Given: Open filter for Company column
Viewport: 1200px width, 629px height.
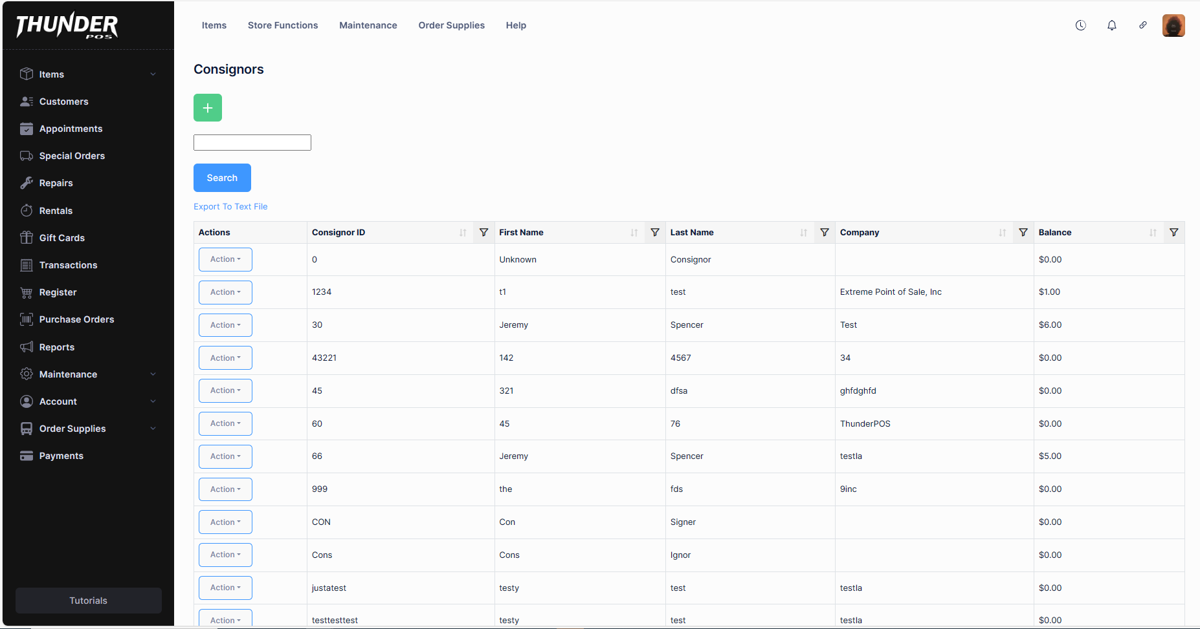Looking at the screenshot, I should 1023,233.
